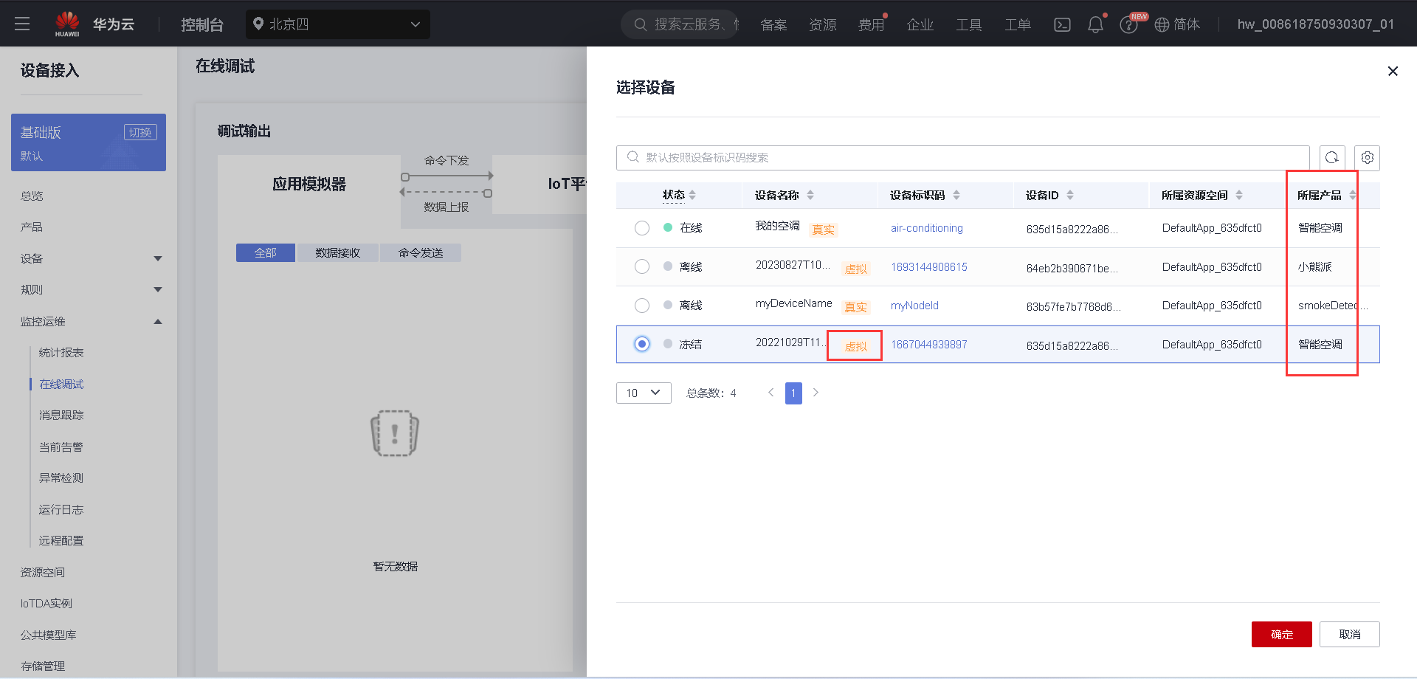Open the page size dropdown showing 10
This screenshot has height=679, width=1417.
point(643,393)
